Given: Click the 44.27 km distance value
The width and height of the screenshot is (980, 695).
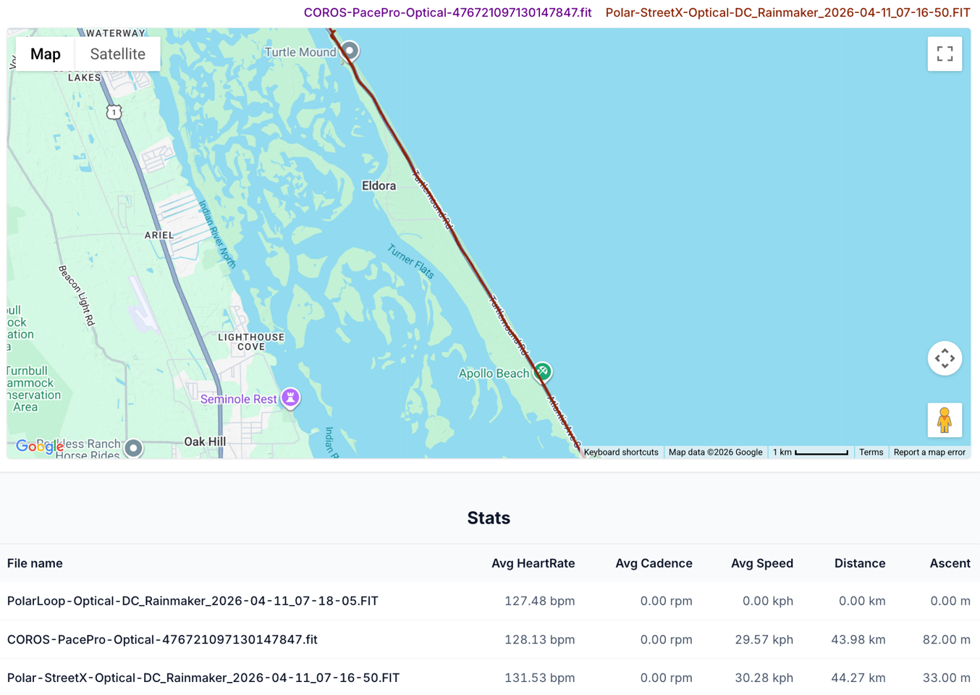Looking at the screenshot, I should click(858, 678).
